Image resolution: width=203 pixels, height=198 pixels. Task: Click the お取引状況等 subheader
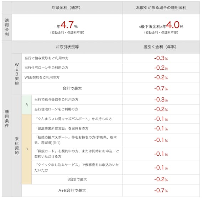coord(67,47)
